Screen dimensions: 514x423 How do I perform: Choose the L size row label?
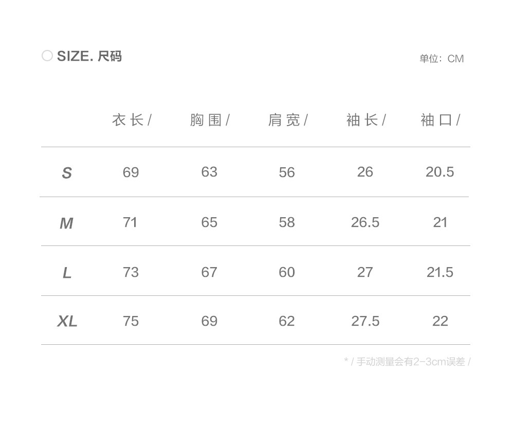point(67,273)
